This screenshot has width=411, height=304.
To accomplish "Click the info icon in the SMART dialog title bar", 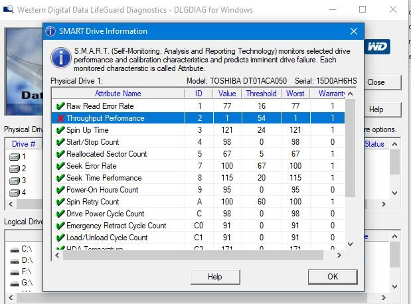I will (x=50, y=31).
